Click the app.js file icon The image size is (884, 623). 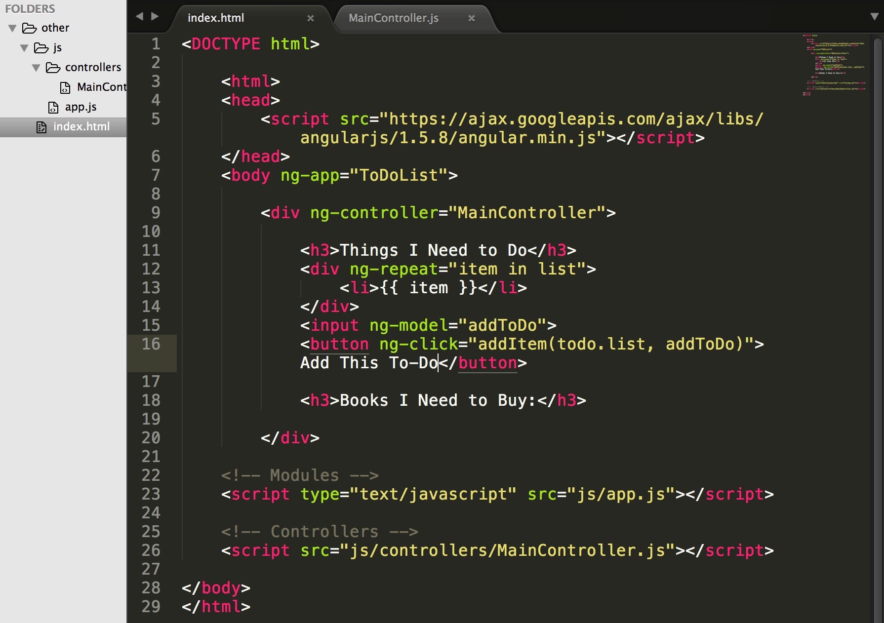pos(52,107)
